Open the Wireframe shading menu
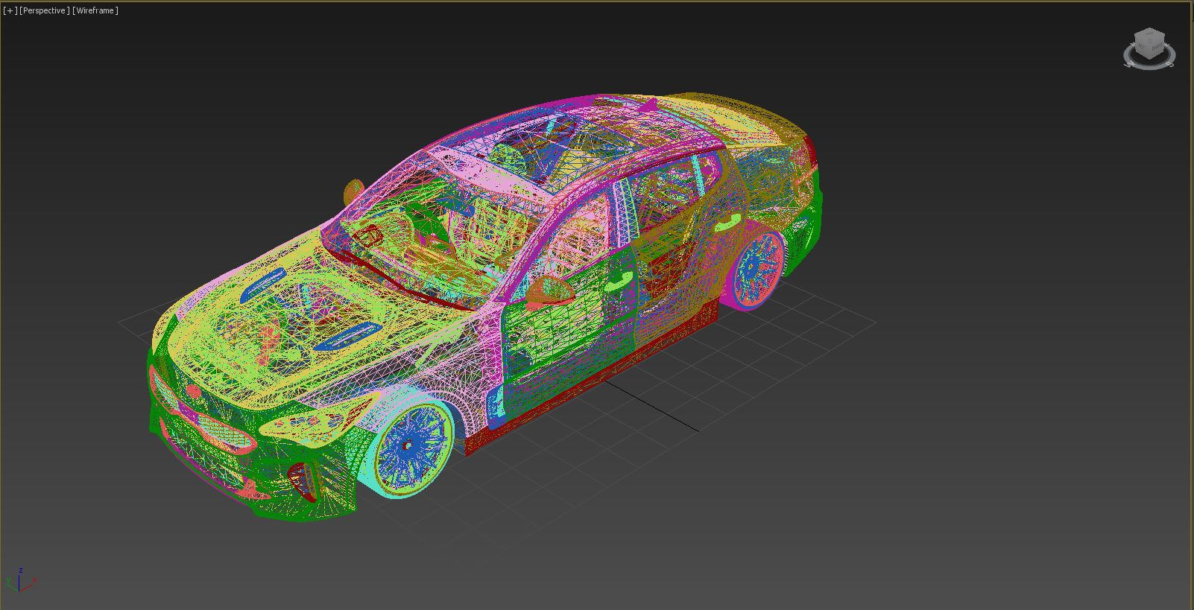The image size is (1194, 610). [x=95, y=10]
